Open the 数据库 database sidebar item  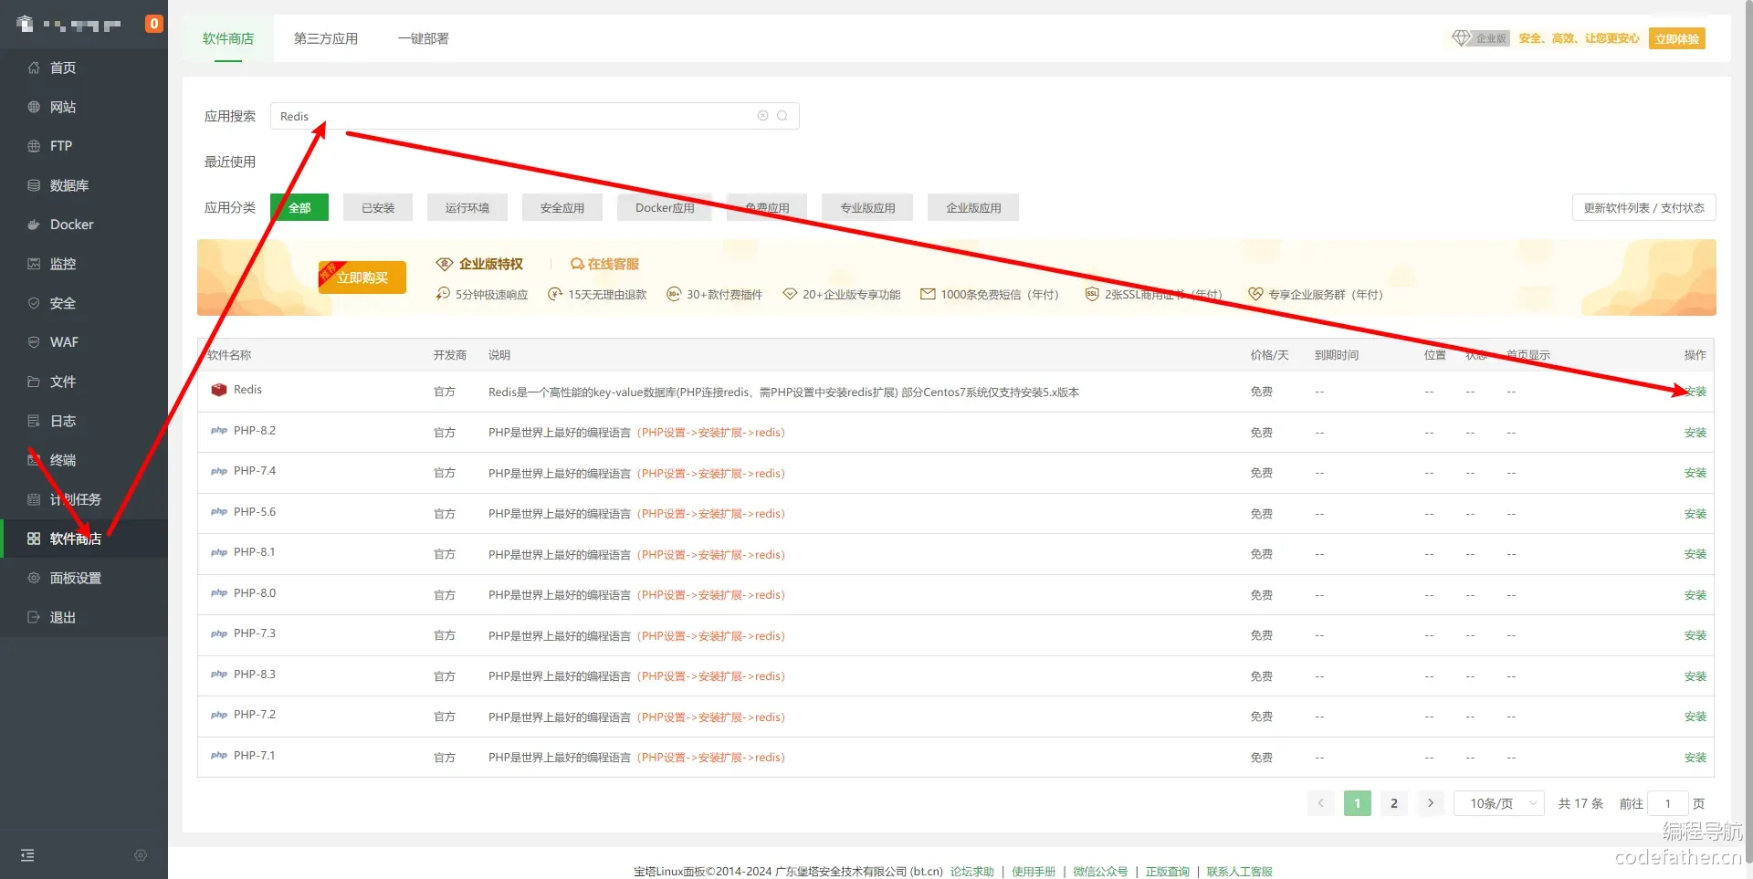coord(68,185)
